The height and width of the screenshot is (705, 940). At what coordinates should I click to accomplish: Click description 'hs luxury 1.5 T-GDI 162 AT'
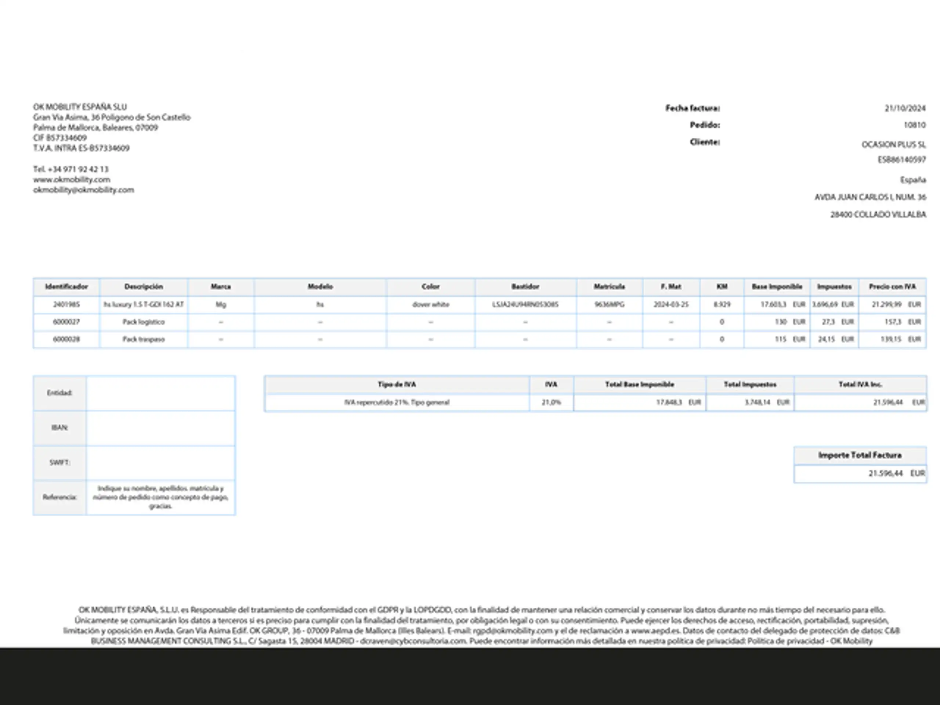pyautogui.click(x=144, y=305)
